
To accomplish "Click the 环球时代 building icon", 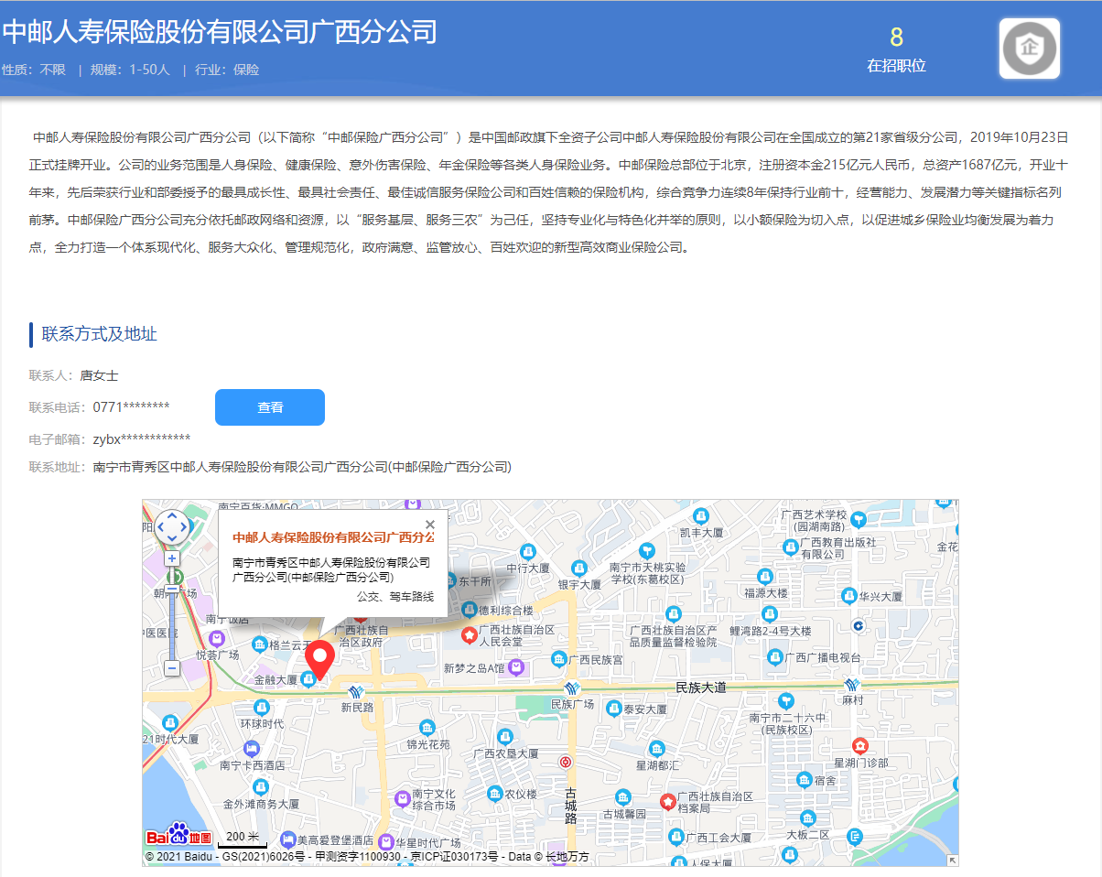I will click(x=262, y=707).
